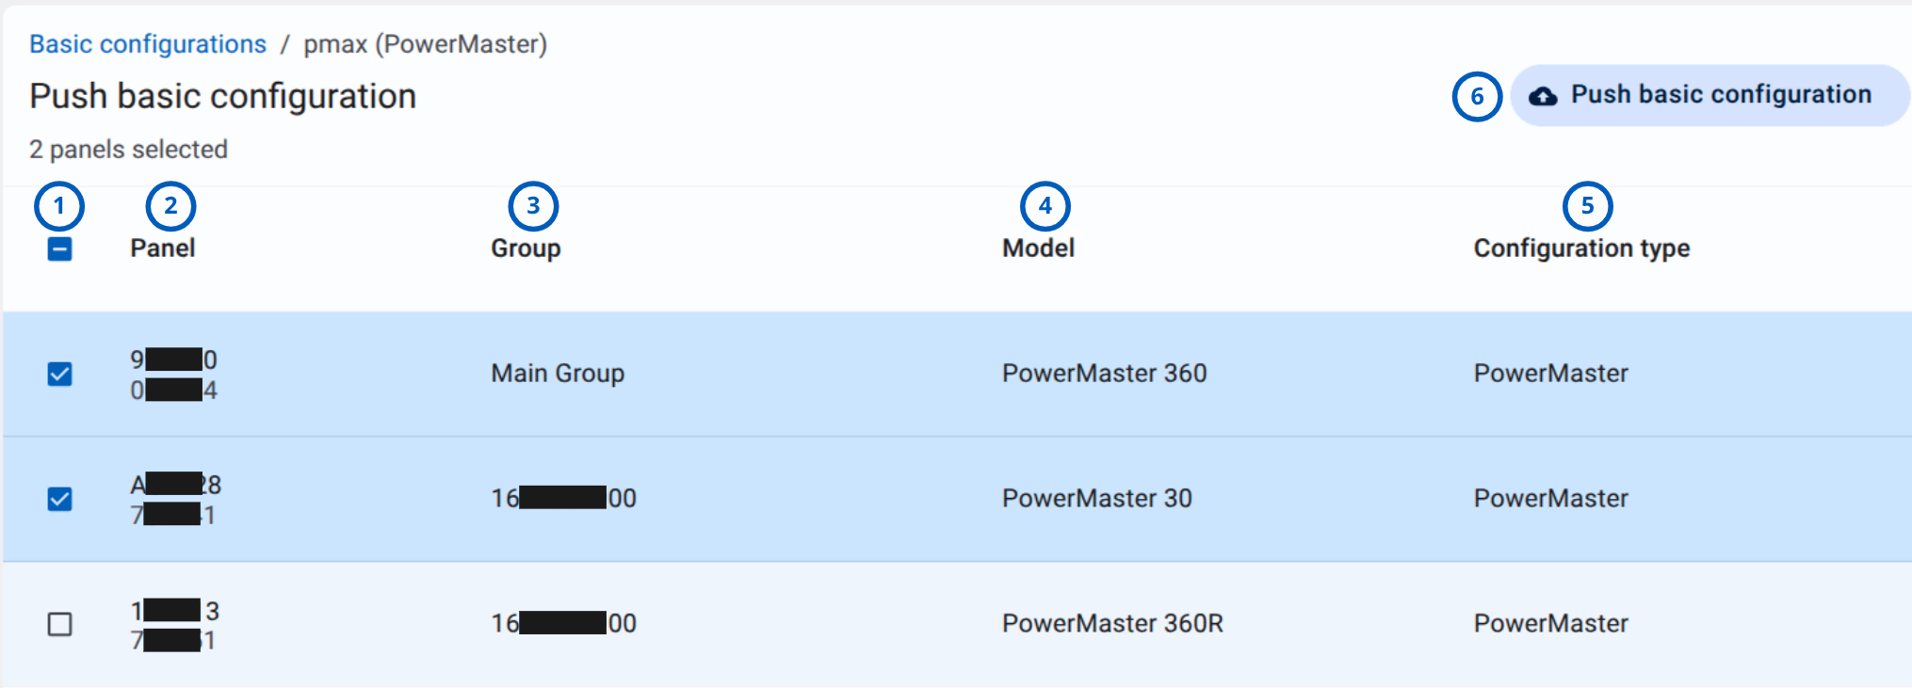1912x688 pixels.
Task: Click the Group cell in PowerMaster 360R row
Action: pos(563,624)
